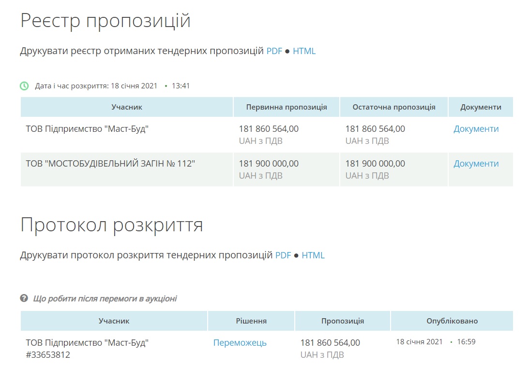Select ТОВ "МОСТОБУДІВЕЛЬНИЙ ЗАГІН № 112" participant name
The width and height of the screenshot is (529, 380).
click(111, 164)
